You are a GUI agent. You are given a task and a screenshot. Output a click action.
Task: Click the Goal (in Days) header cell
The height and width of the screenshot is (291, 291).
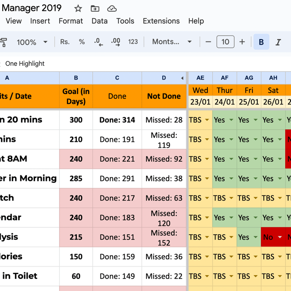coord(76,96)
